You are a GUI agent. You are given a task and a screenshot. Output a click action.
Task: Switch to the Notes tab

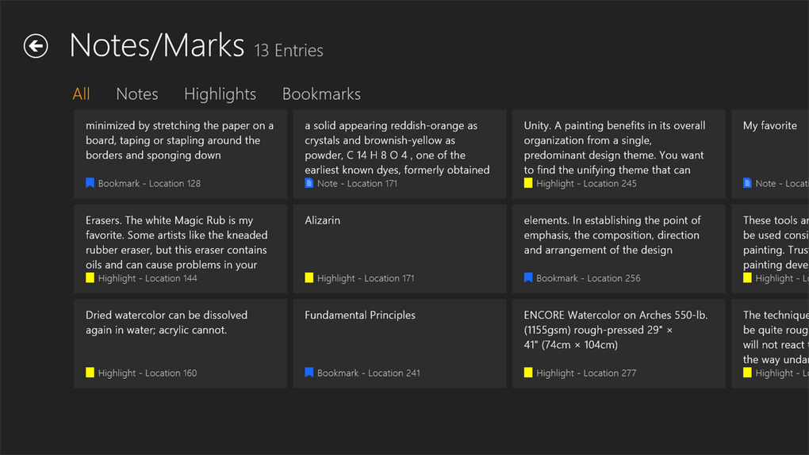136,94
